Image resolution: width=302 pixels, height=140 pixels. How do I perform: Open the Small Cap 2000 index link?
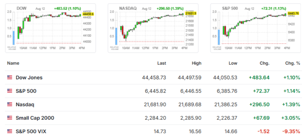[x=35, y=118]
